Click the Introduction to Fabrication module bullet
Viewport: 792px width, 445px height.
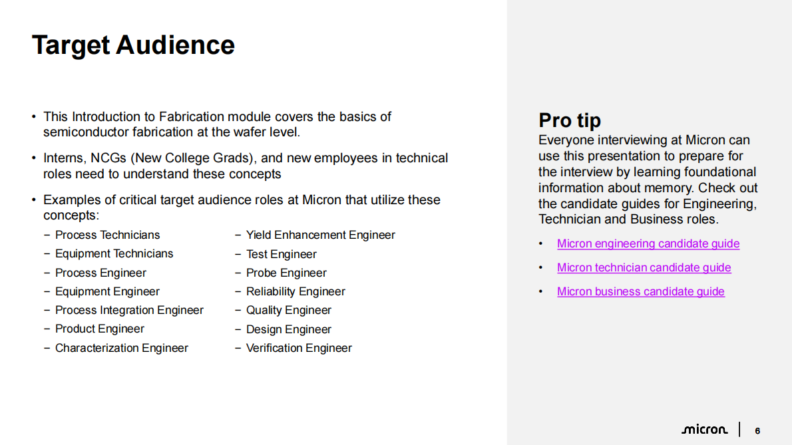click(x=217, y=124)
